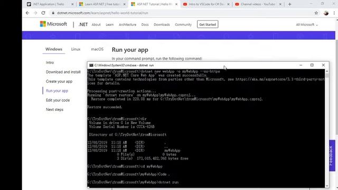The width and height of the screenshot is (338, 190).
Task: Bookmark this page with the star icon
Action: [x=316, y=13]
